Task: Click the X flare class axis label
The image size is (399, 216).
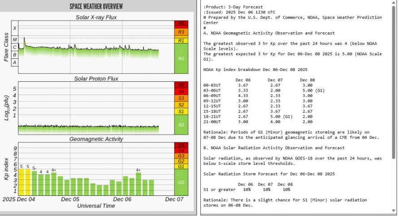Action: pos(15,28)
